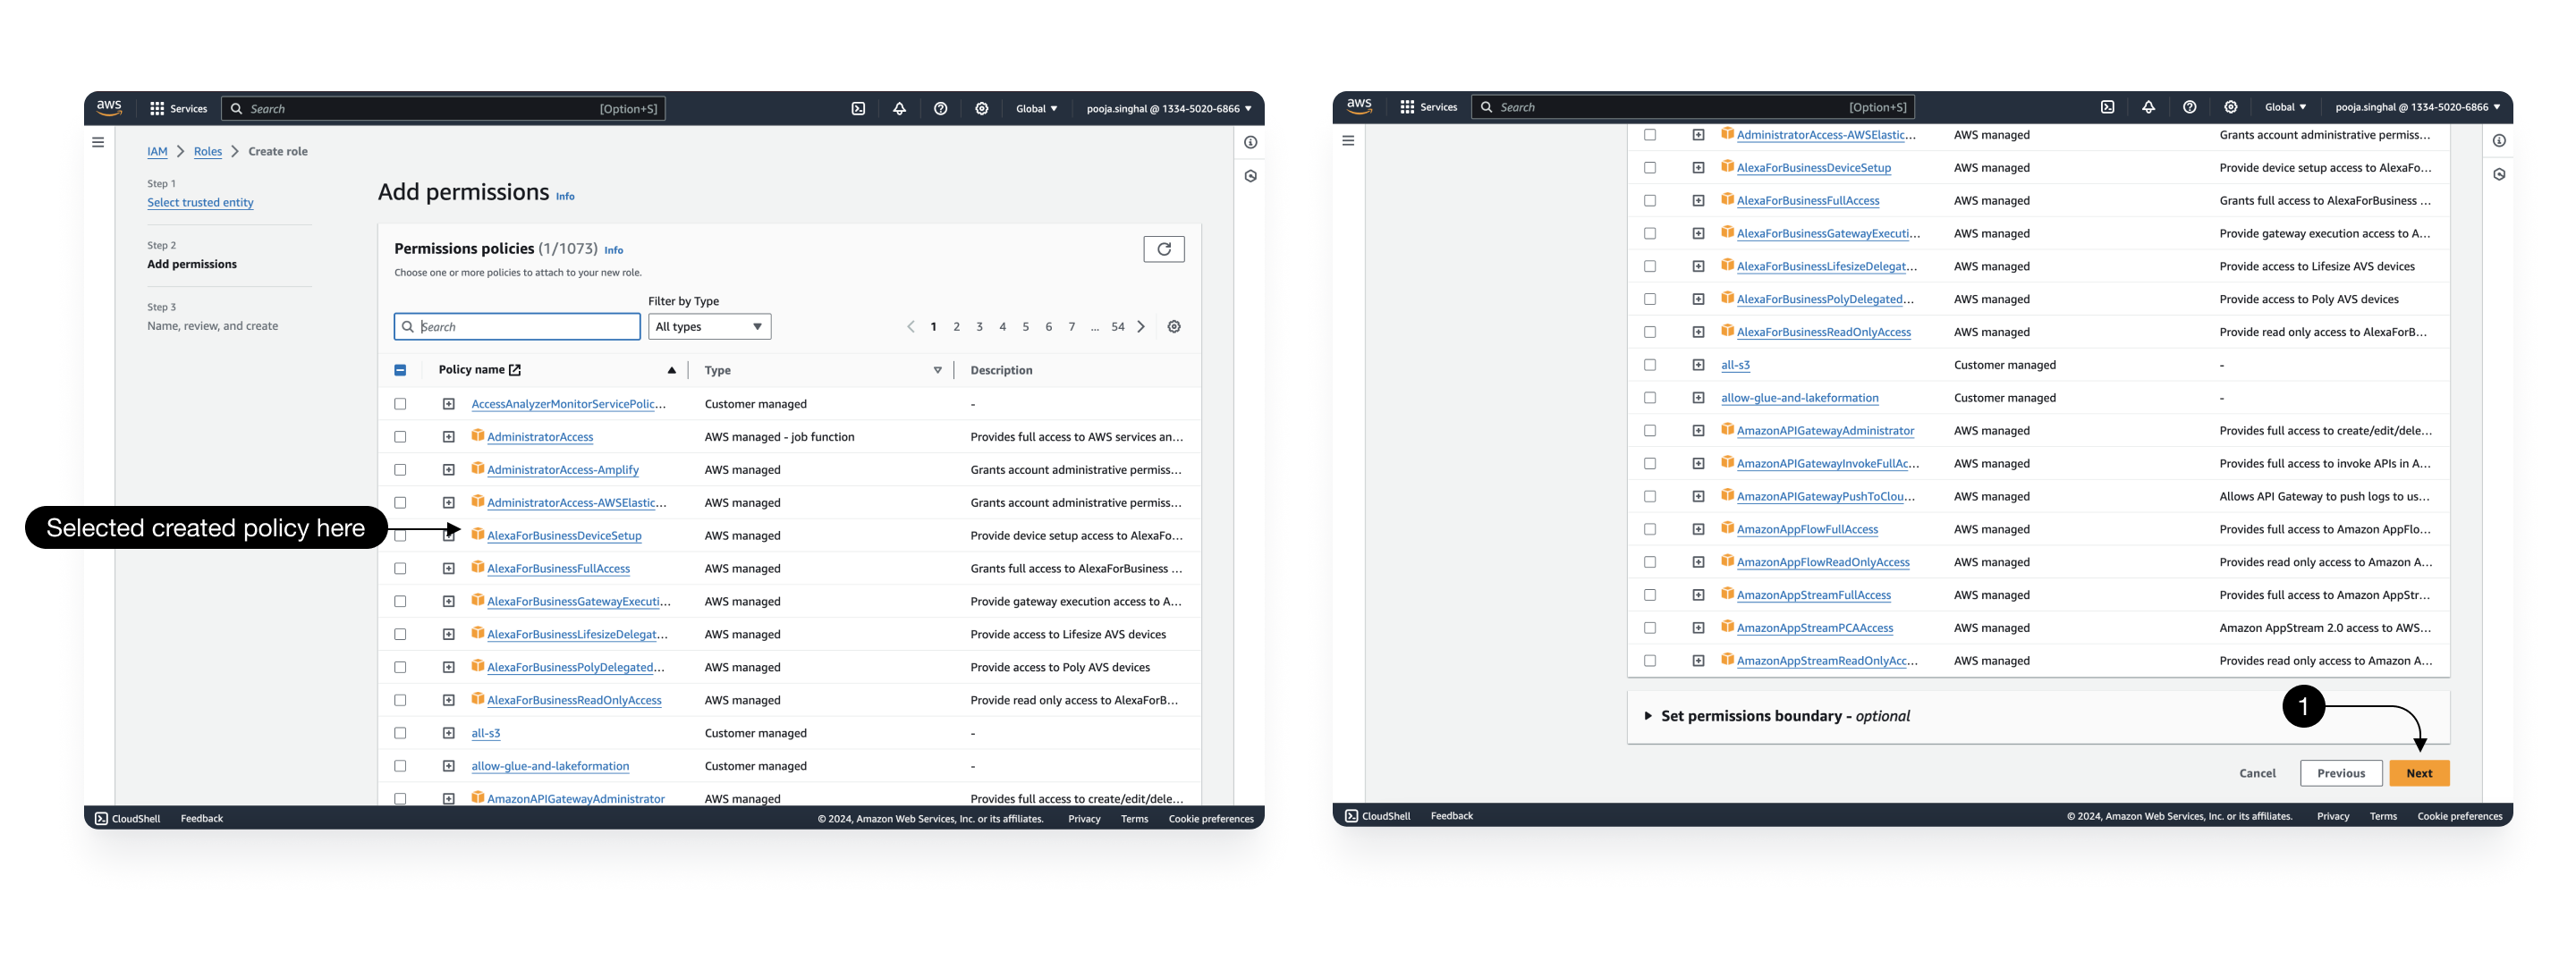Go to next page of policies
Viewport: 2576px width, 969px height.
click(1140, 326)
